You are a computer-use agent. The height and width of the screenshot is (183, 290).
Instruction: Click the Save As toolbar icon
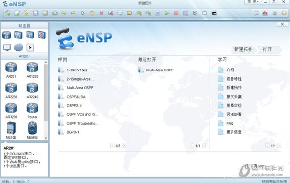click(x=45, y=13)
